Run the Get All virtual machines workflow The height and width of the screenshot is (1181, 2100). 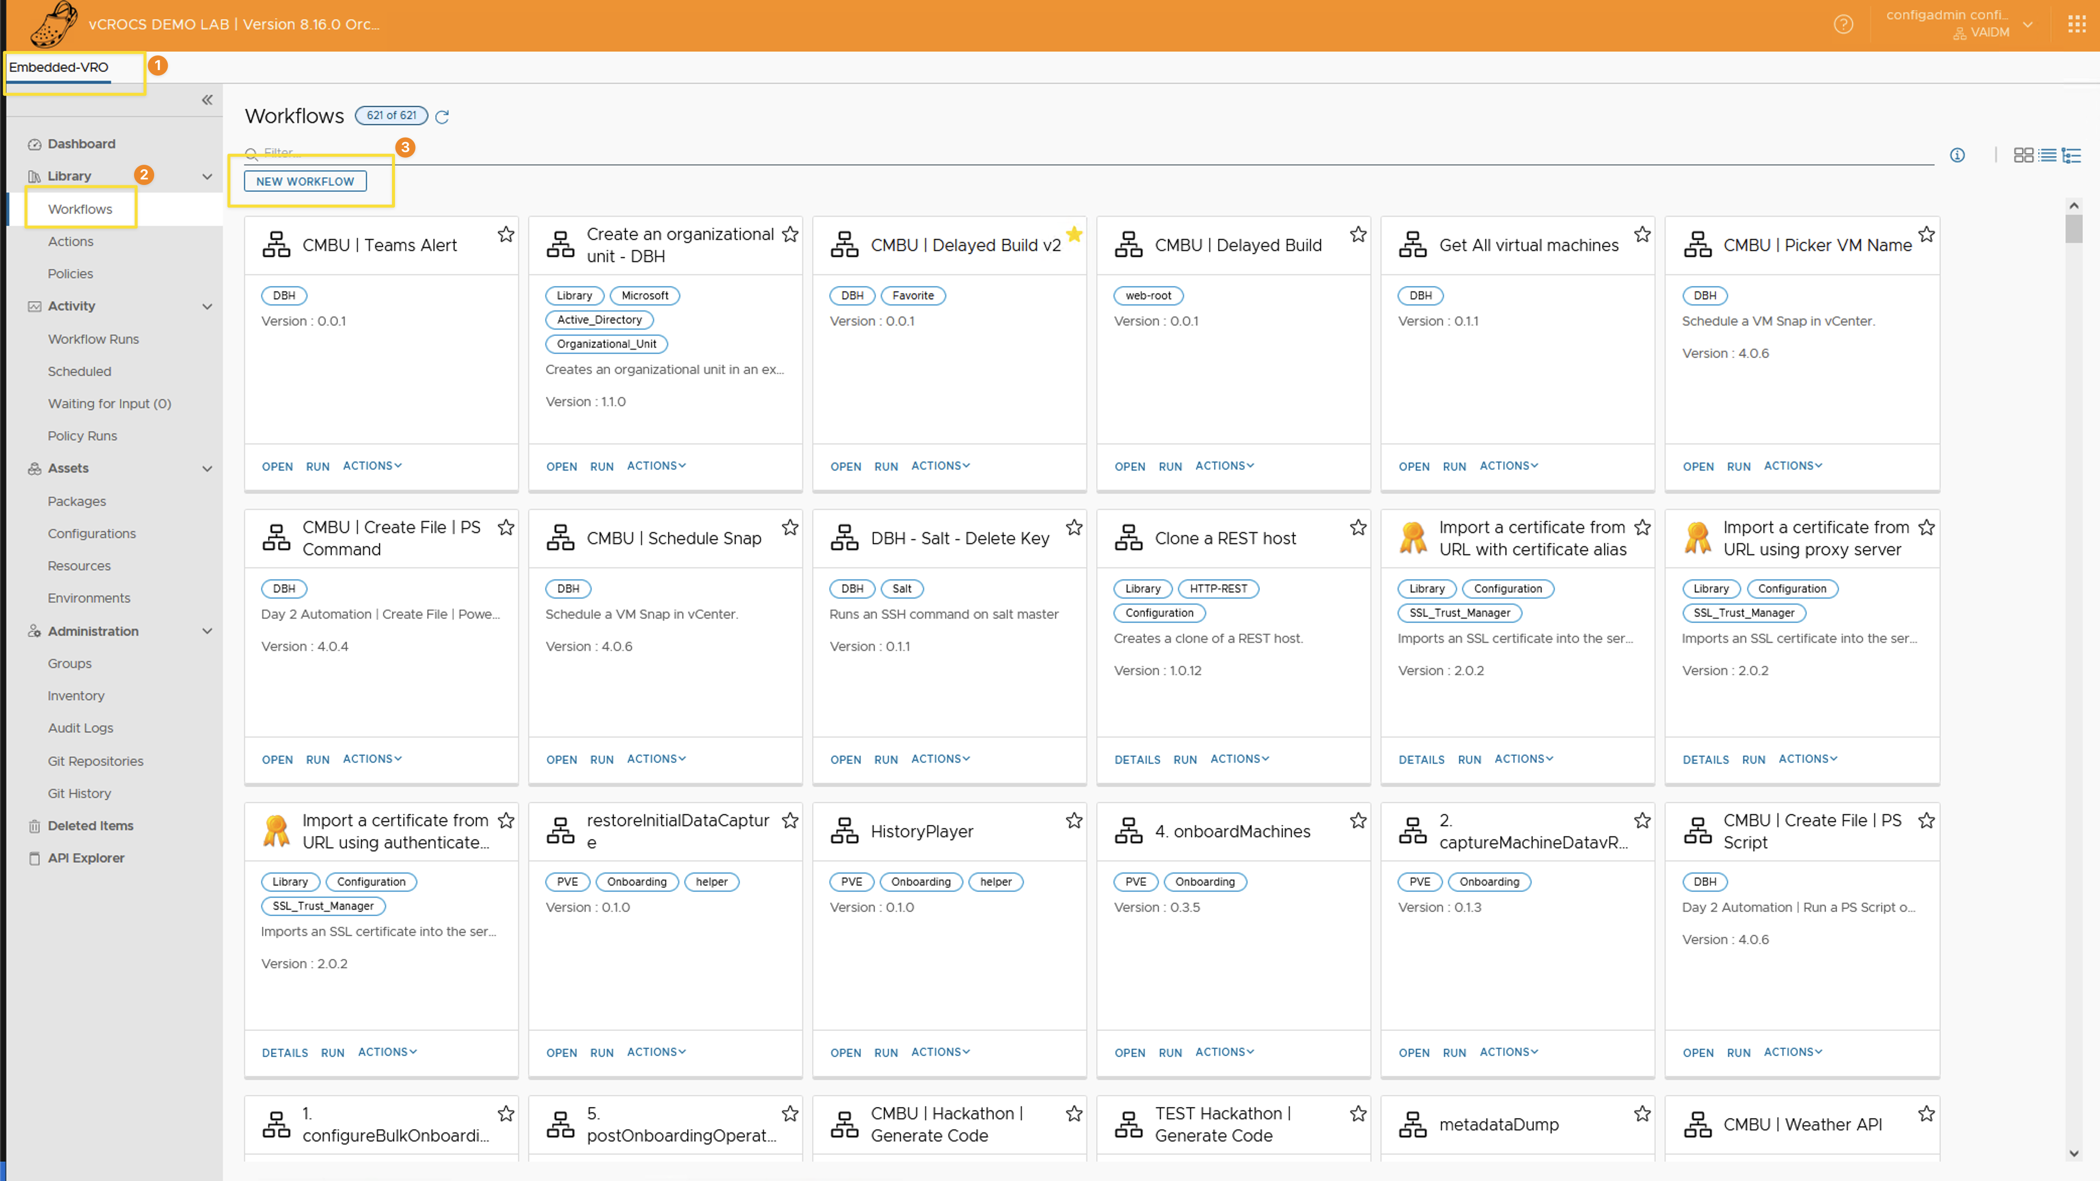tap(1454, 466)
